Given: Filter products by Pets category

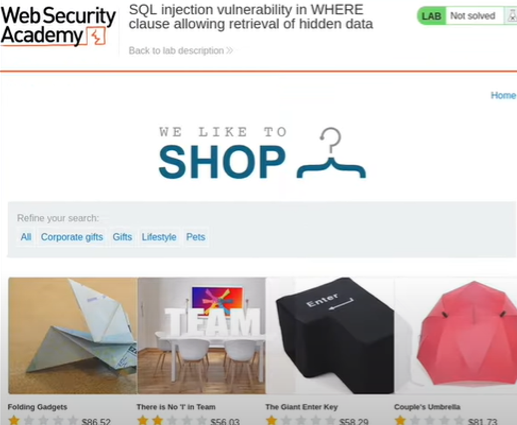Looking at the screenshot, I should pos(196,237).
